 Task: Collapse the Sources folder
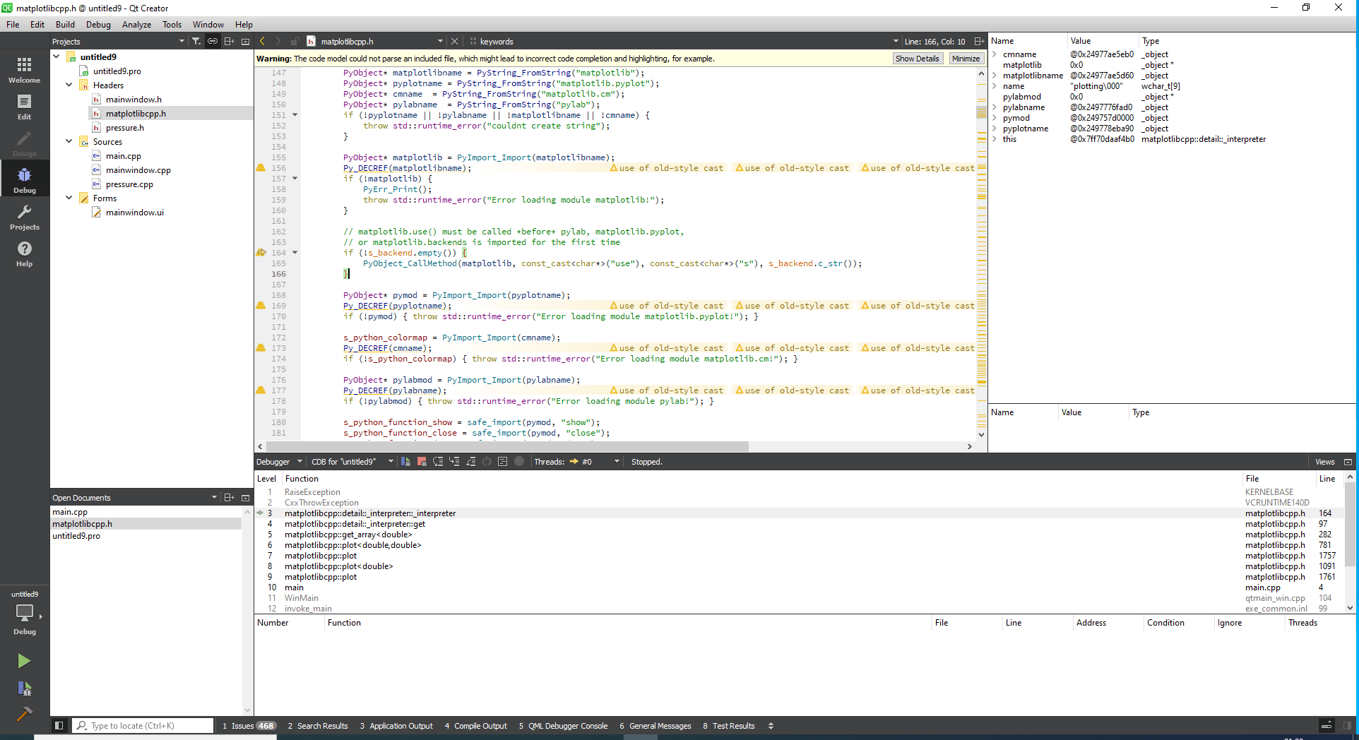(x=69, y=141)
